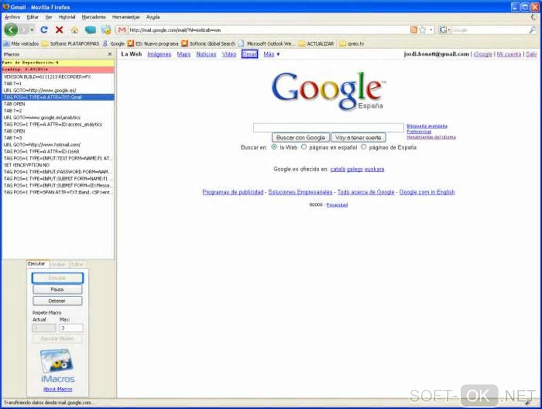The image size is (542, 409).
Task: Open the Ayuda menu
Action: click(153, 17)
